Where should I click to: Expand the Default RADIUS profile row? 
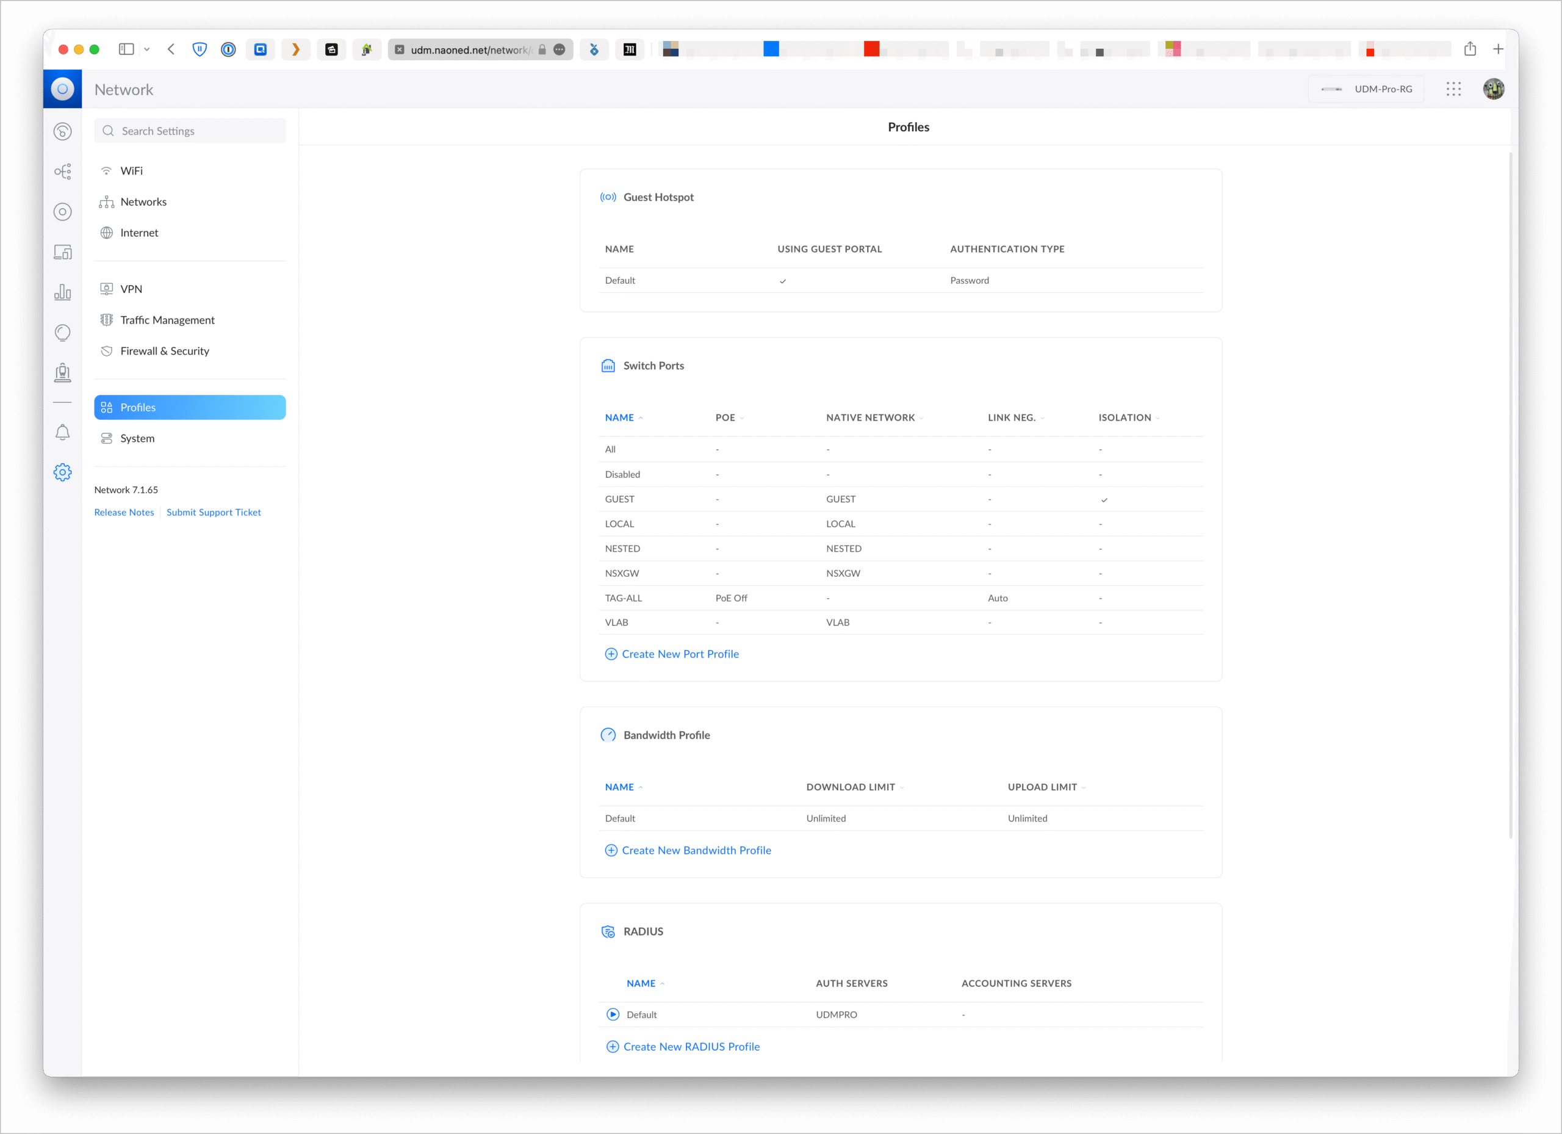[x=612, y=1014]
